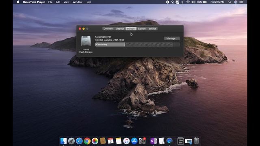
Task: Open Photos from the Dock
Action: point(95,141)
